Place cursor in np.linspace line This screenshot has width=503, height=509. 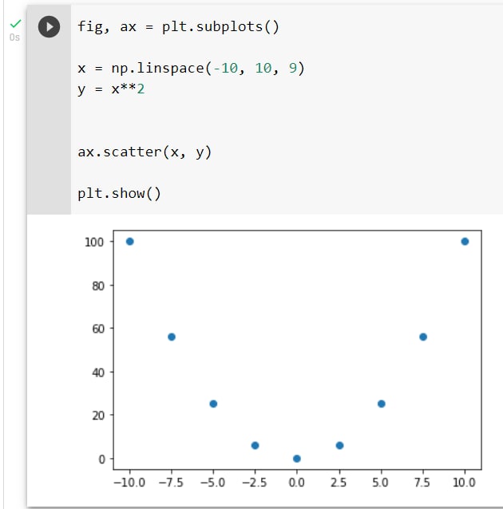pos(191,68)
